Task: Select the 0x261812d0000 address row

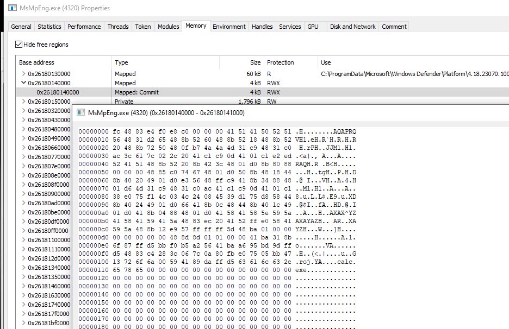Action: [x=49, y=258]
